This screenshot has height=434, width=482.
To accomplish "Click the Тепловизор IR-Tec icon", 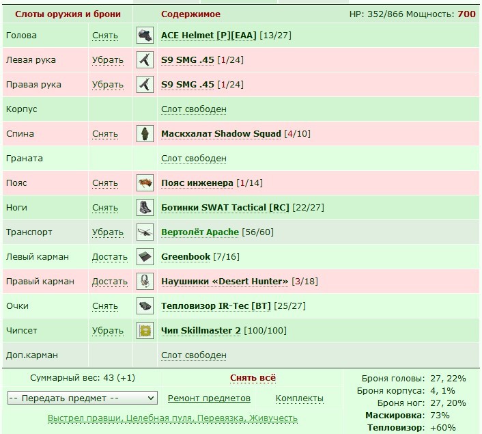I will pos(145,306).
